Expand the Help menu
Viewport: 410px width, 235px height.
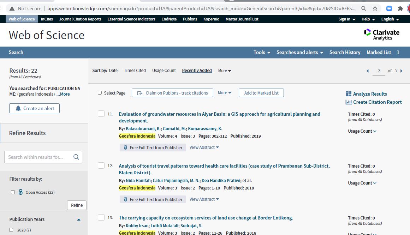(368, 19)
